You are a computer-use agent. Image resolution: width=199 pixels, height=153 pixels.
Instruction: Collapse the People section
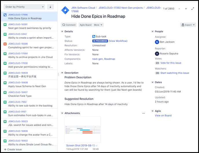point(152,31)
